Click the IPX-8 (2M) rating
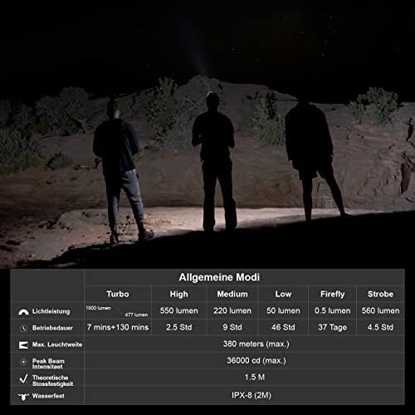 pyautogui.click(x=251, y=395)
